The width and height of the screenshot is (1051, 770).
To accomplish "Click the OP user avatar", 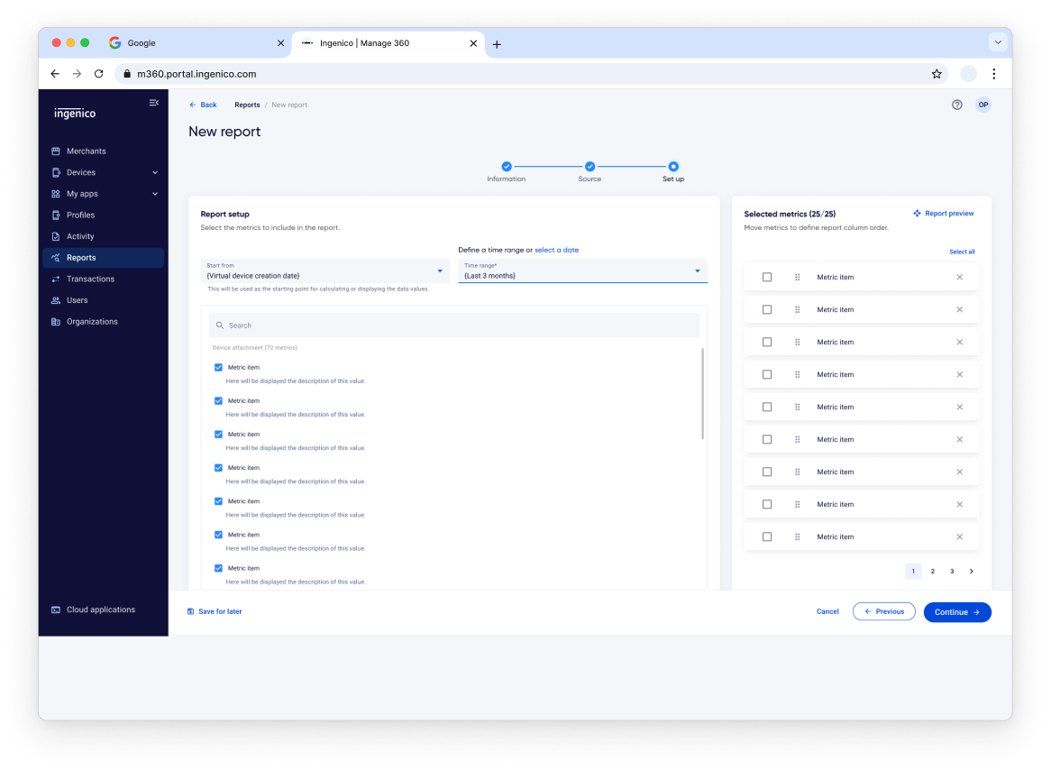I will pyautogui.click(x=982, y=105).
